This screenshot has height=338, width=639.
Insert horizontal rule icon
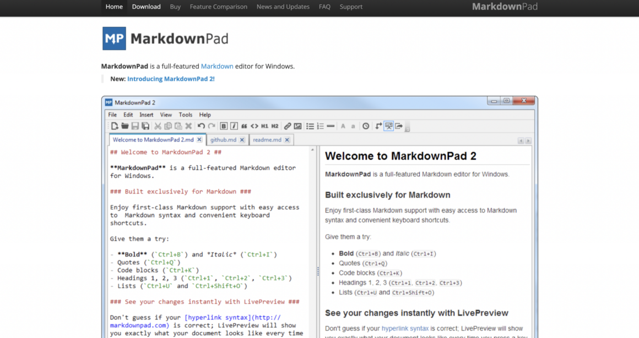(x=331, y=126)
